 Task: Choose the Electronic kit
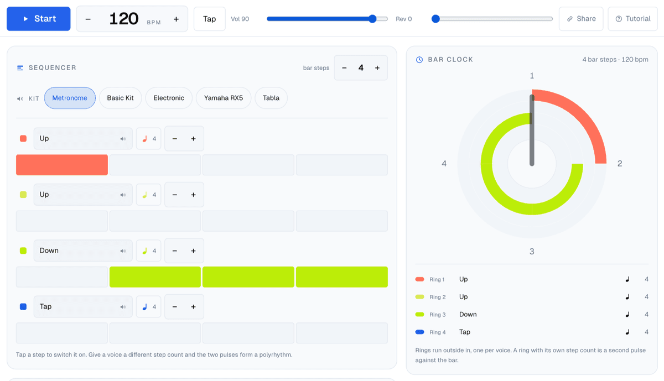tap(169, 98)
